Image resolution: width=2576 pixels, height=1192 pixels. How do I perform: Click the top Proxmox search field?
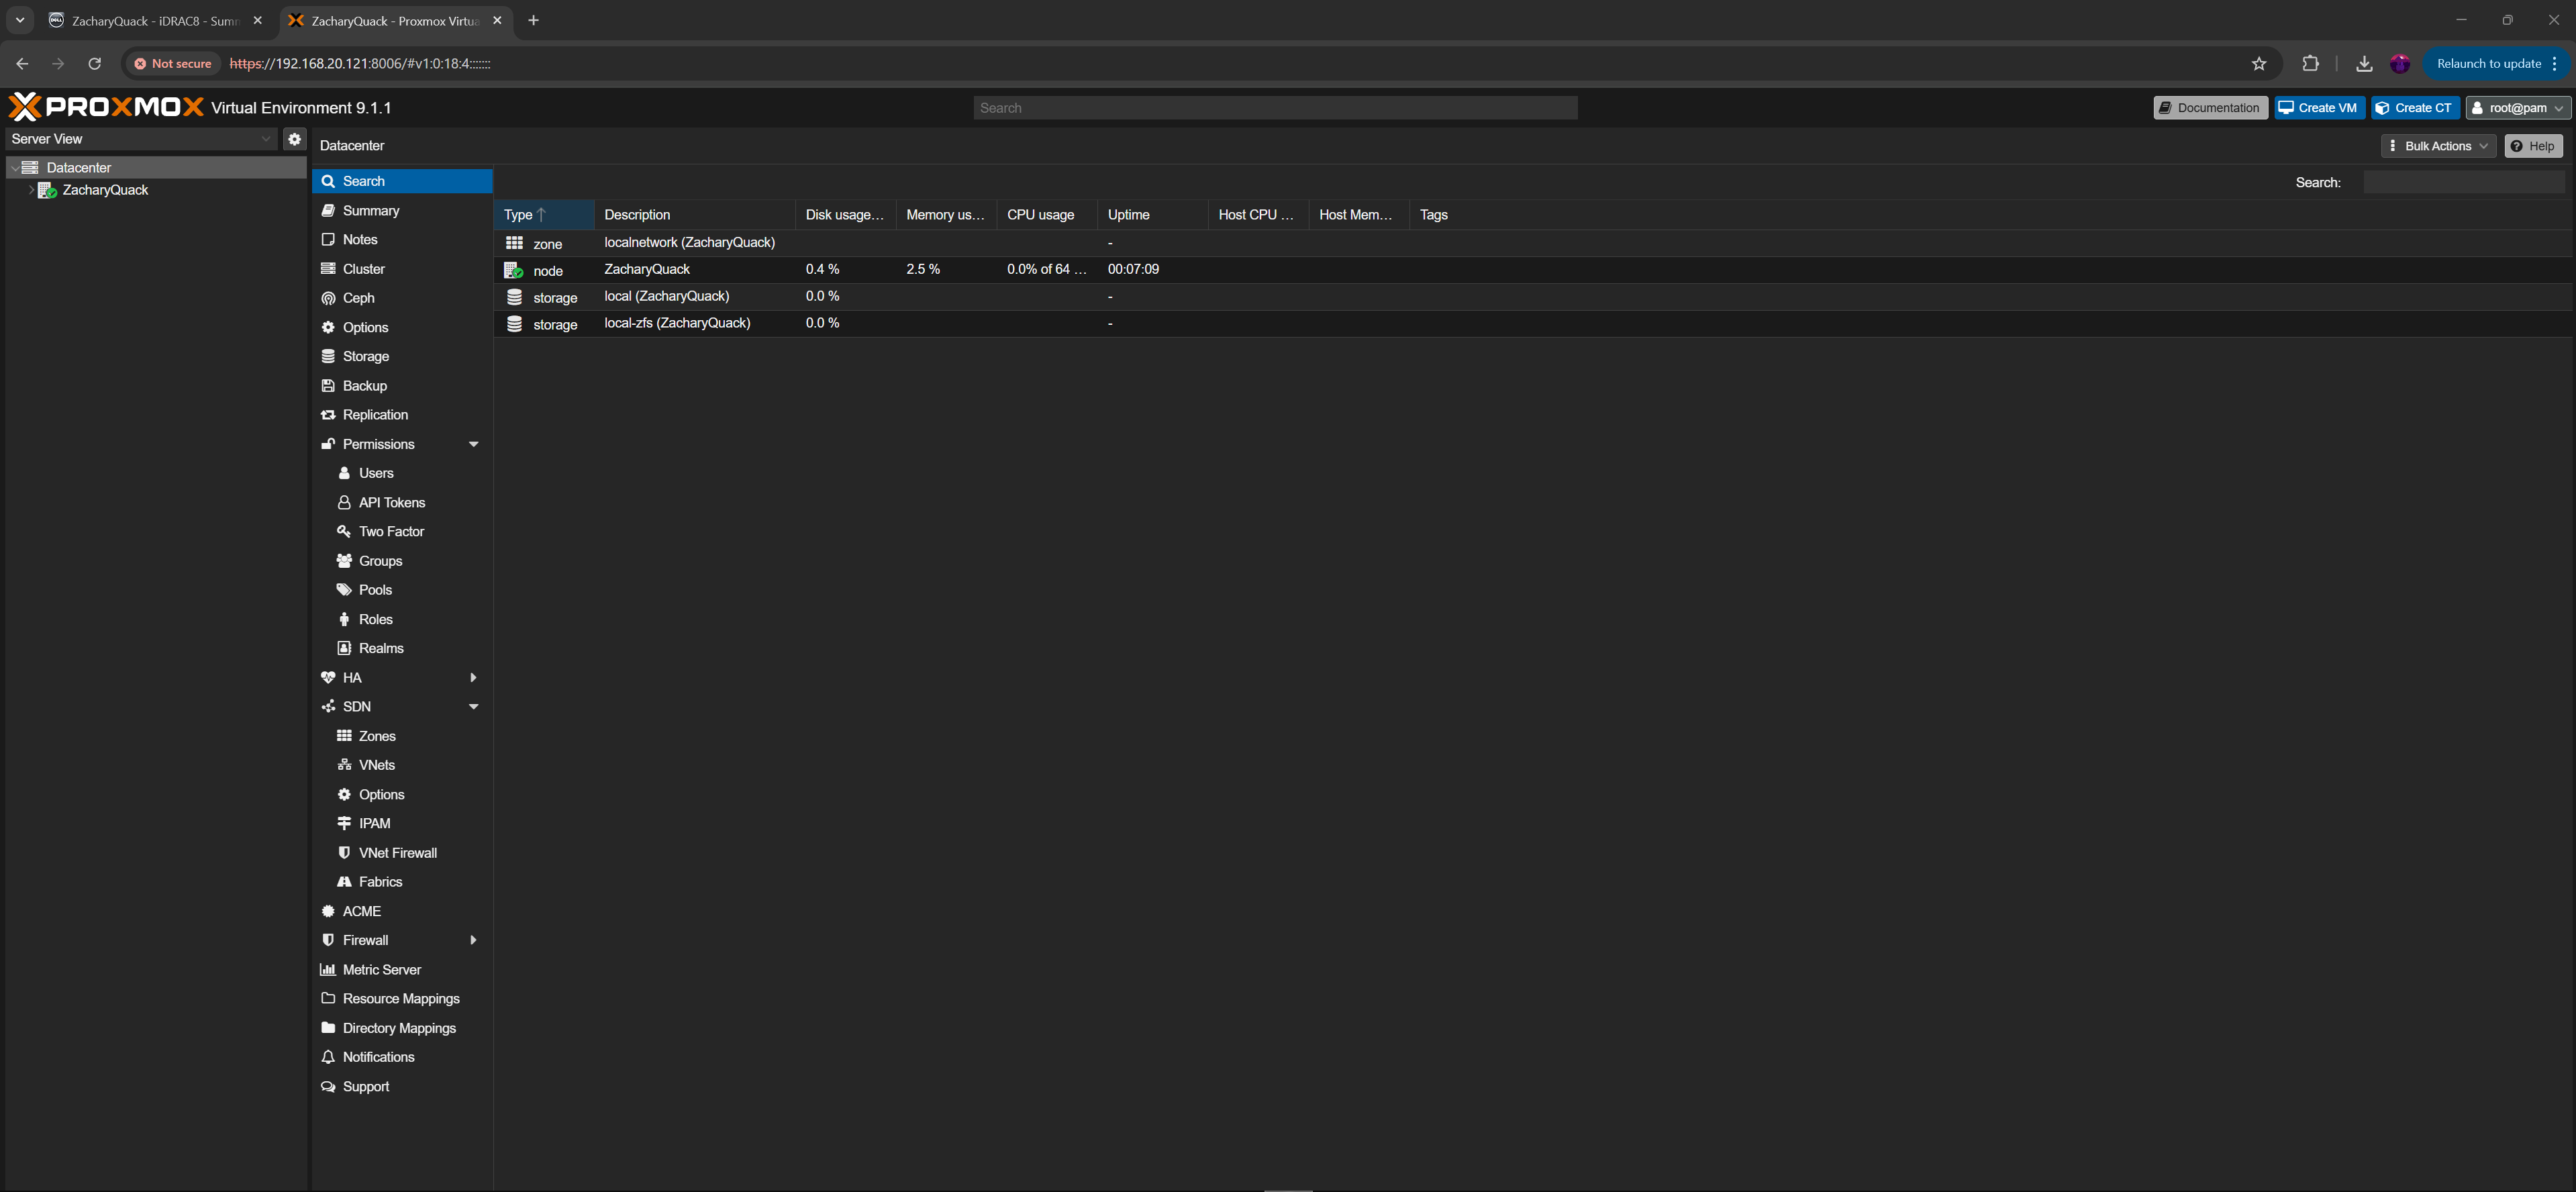tap(1275, 108)
